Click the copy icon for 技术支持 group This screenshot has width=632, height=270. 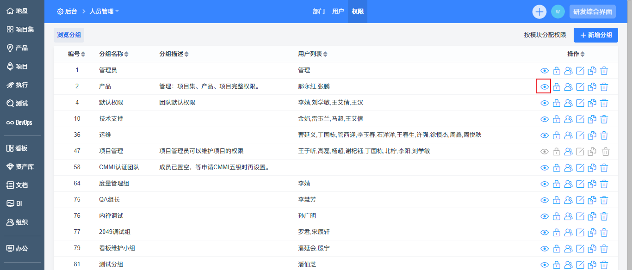[592, 119]
